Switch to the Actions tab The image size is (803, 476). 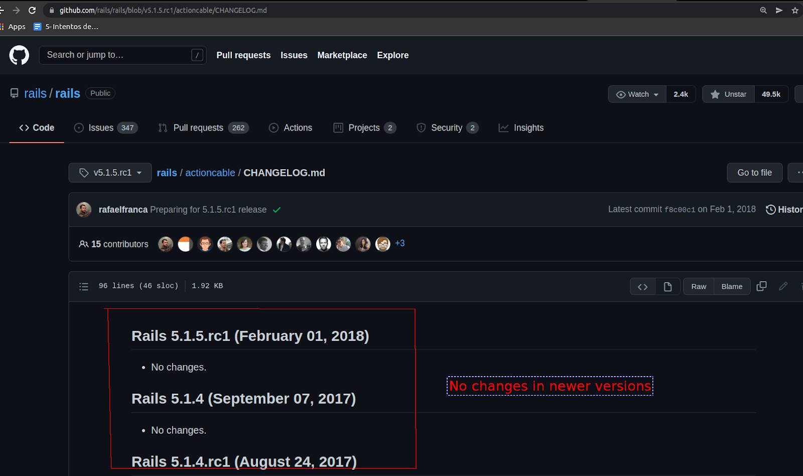pyautogui.click(x=291, y=128)
